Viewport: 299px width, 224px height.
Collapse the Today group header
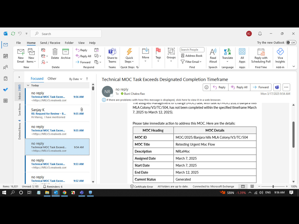(x=28, y=85)
